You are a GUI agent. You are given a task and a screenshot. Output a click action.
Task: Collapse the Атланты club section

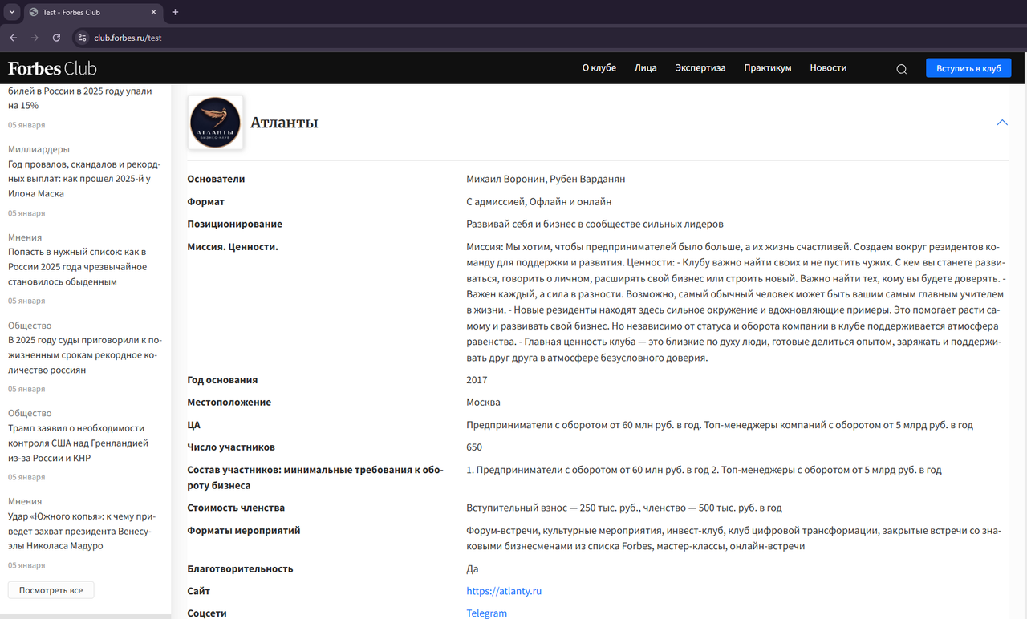coord(1001,123)
